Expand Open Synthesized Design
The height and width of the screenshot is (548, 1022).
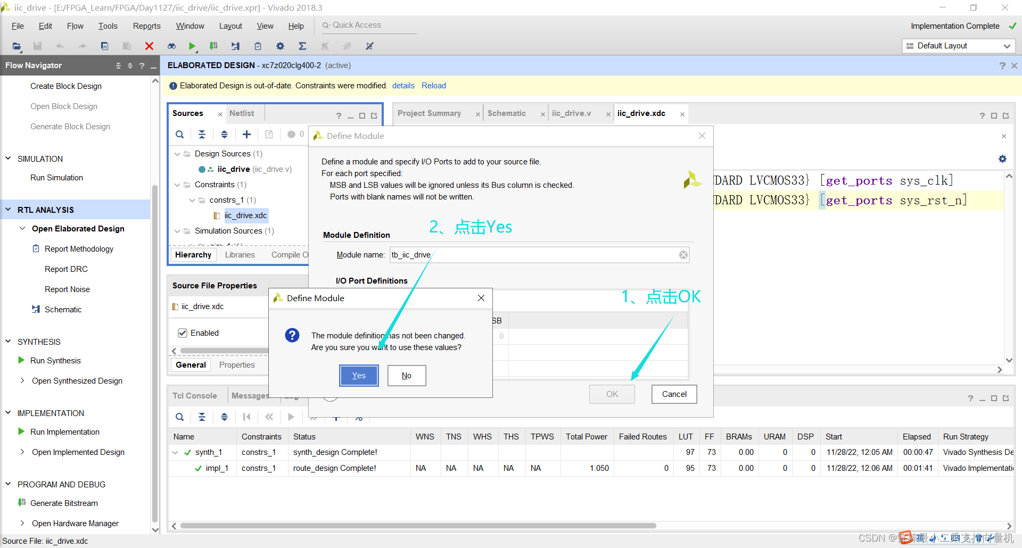point(22,380)
